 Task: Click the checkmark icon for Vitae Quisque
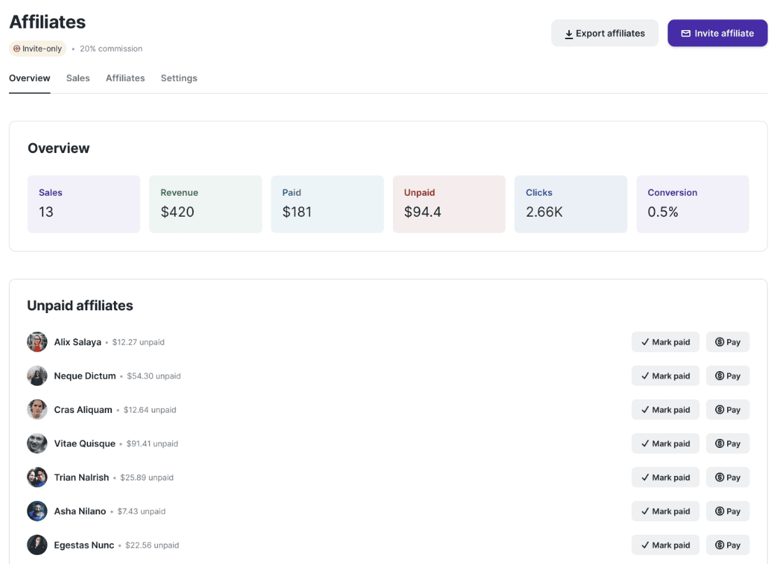pyautogui.click(x=645, y=444)
